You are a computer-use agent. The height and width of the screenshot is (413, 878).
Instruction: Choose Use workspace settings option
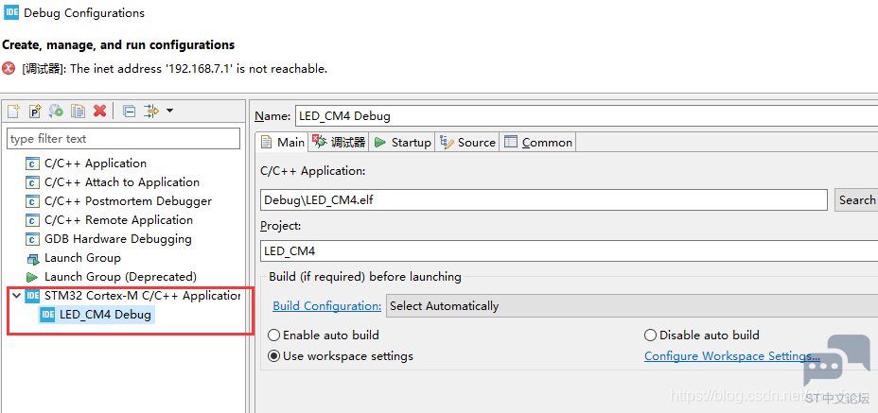(x=273, y=356)
